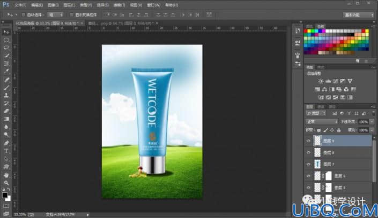378x218 pixels.
Task: Select the Blur tool
Action: point(6,127)
